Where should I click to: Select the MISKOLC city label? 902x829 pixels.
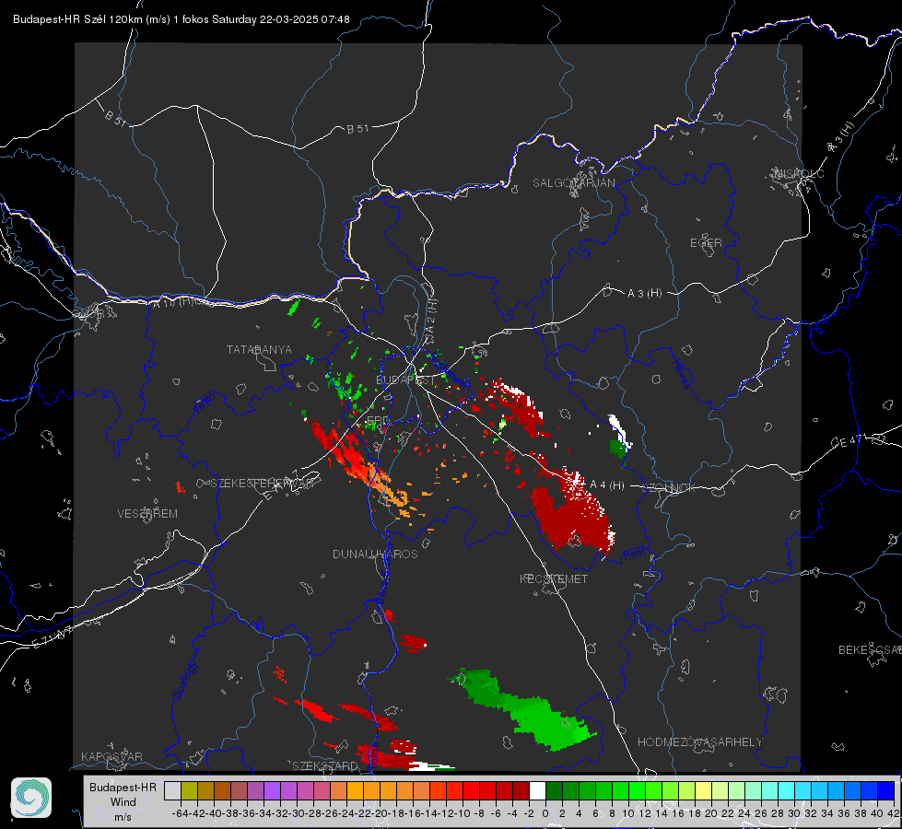[799, 173]
